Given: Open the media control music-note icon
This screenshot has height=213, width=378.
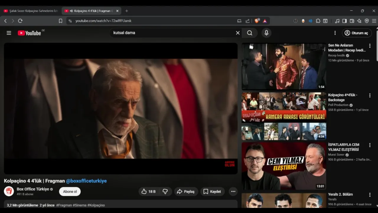Looking at the screenshot, I should [x=337, y=21].
